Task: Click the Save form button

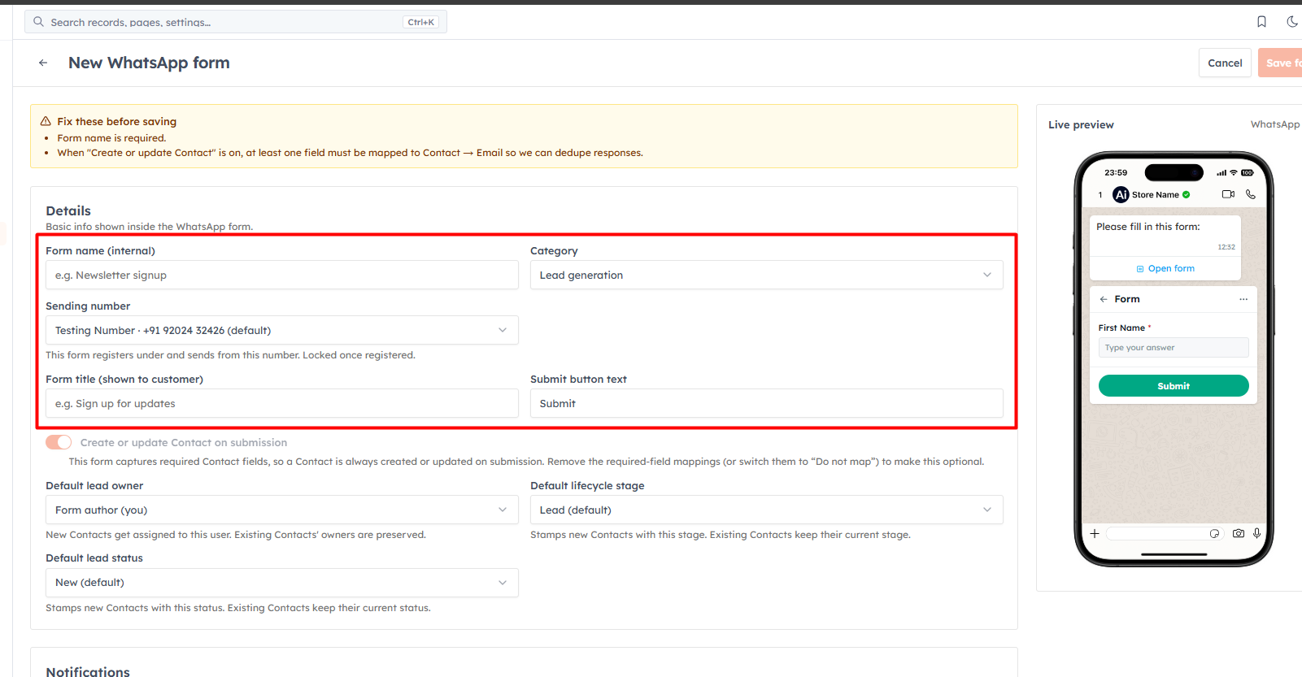Action: 1281,63
